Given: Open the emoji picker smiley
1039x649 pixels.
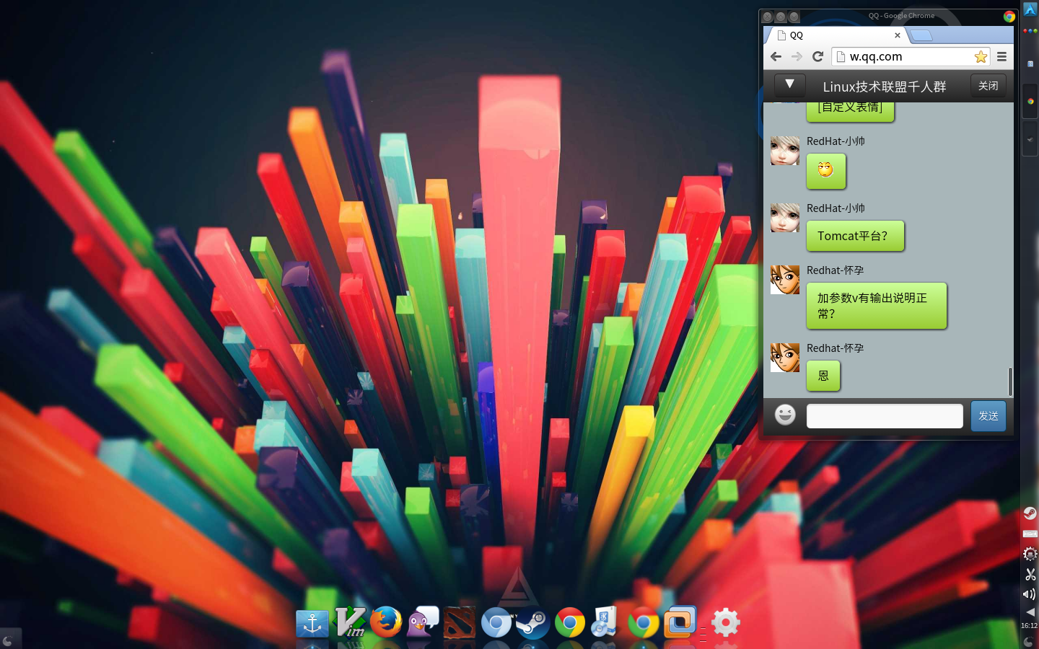Looking at the screenshot, I should point(785,415).
